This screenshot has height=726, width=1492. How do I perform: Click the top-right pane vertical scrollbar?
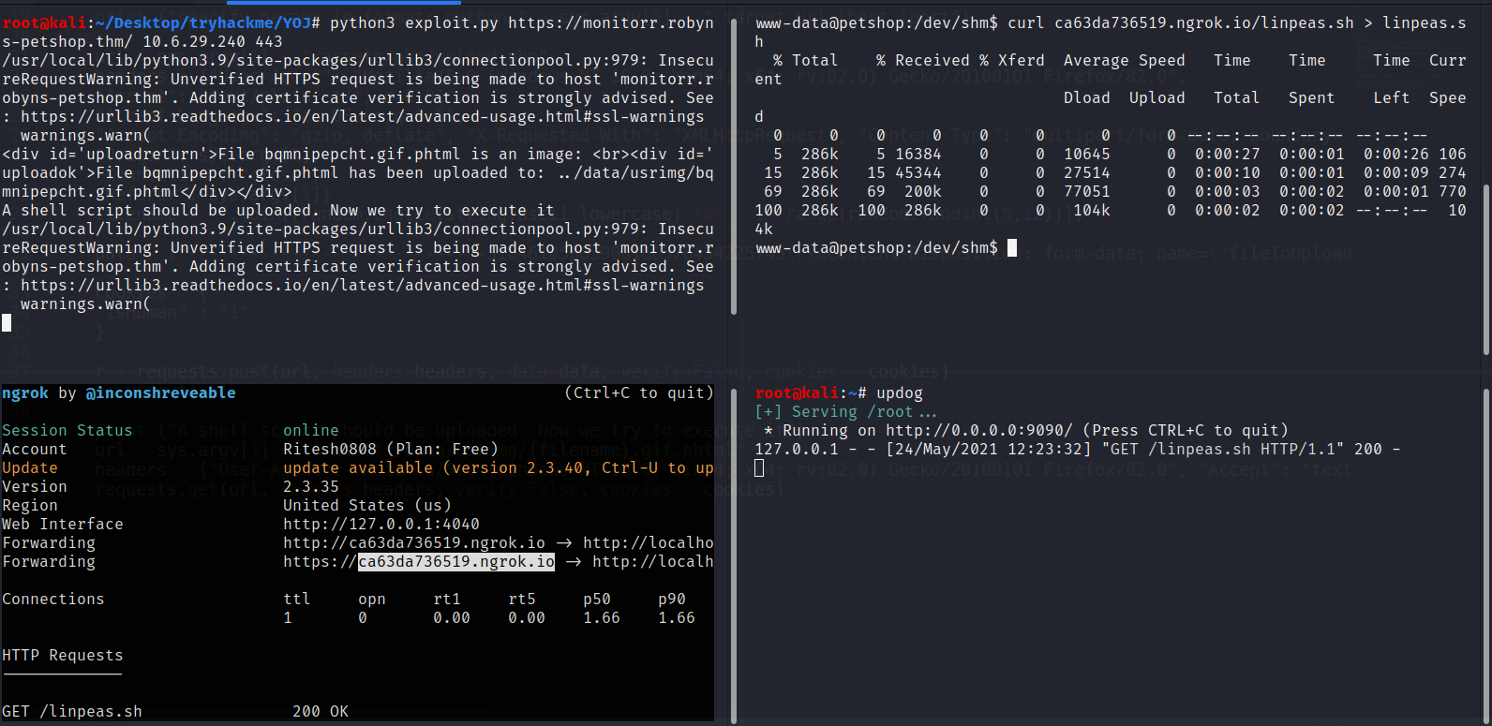(x=1486, y=270)
